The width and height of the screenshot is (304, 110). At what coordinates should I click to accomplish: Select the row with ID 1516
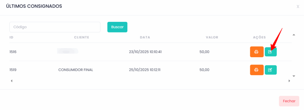pyautogui.click(x=151, y=52)
